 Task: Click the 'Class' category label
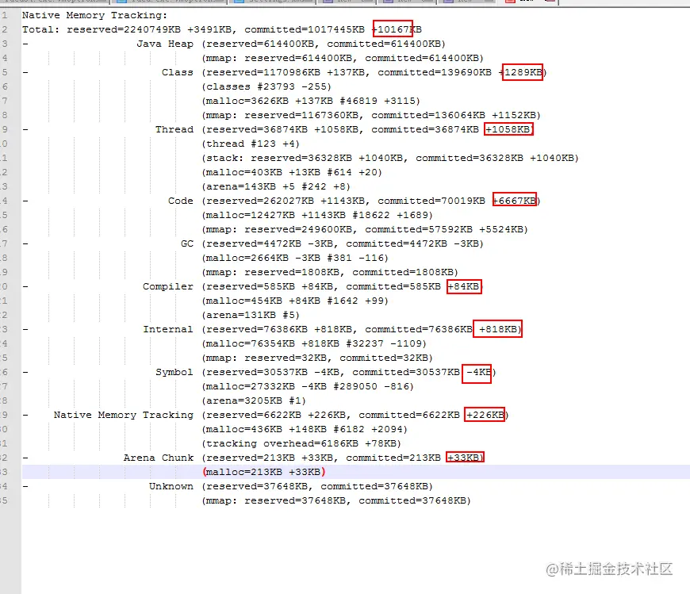click(178, 73)
